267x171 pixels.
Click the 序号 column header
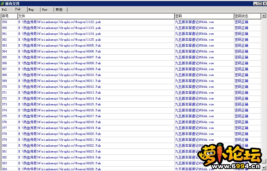9,16
